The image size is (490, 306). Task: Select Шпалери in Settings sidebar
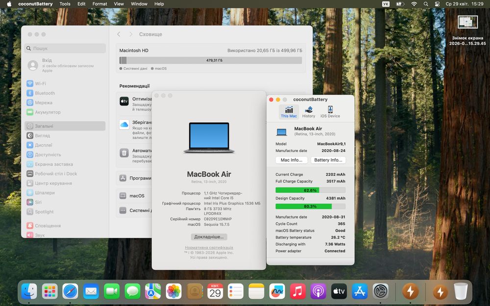click(x=65, y=192)
